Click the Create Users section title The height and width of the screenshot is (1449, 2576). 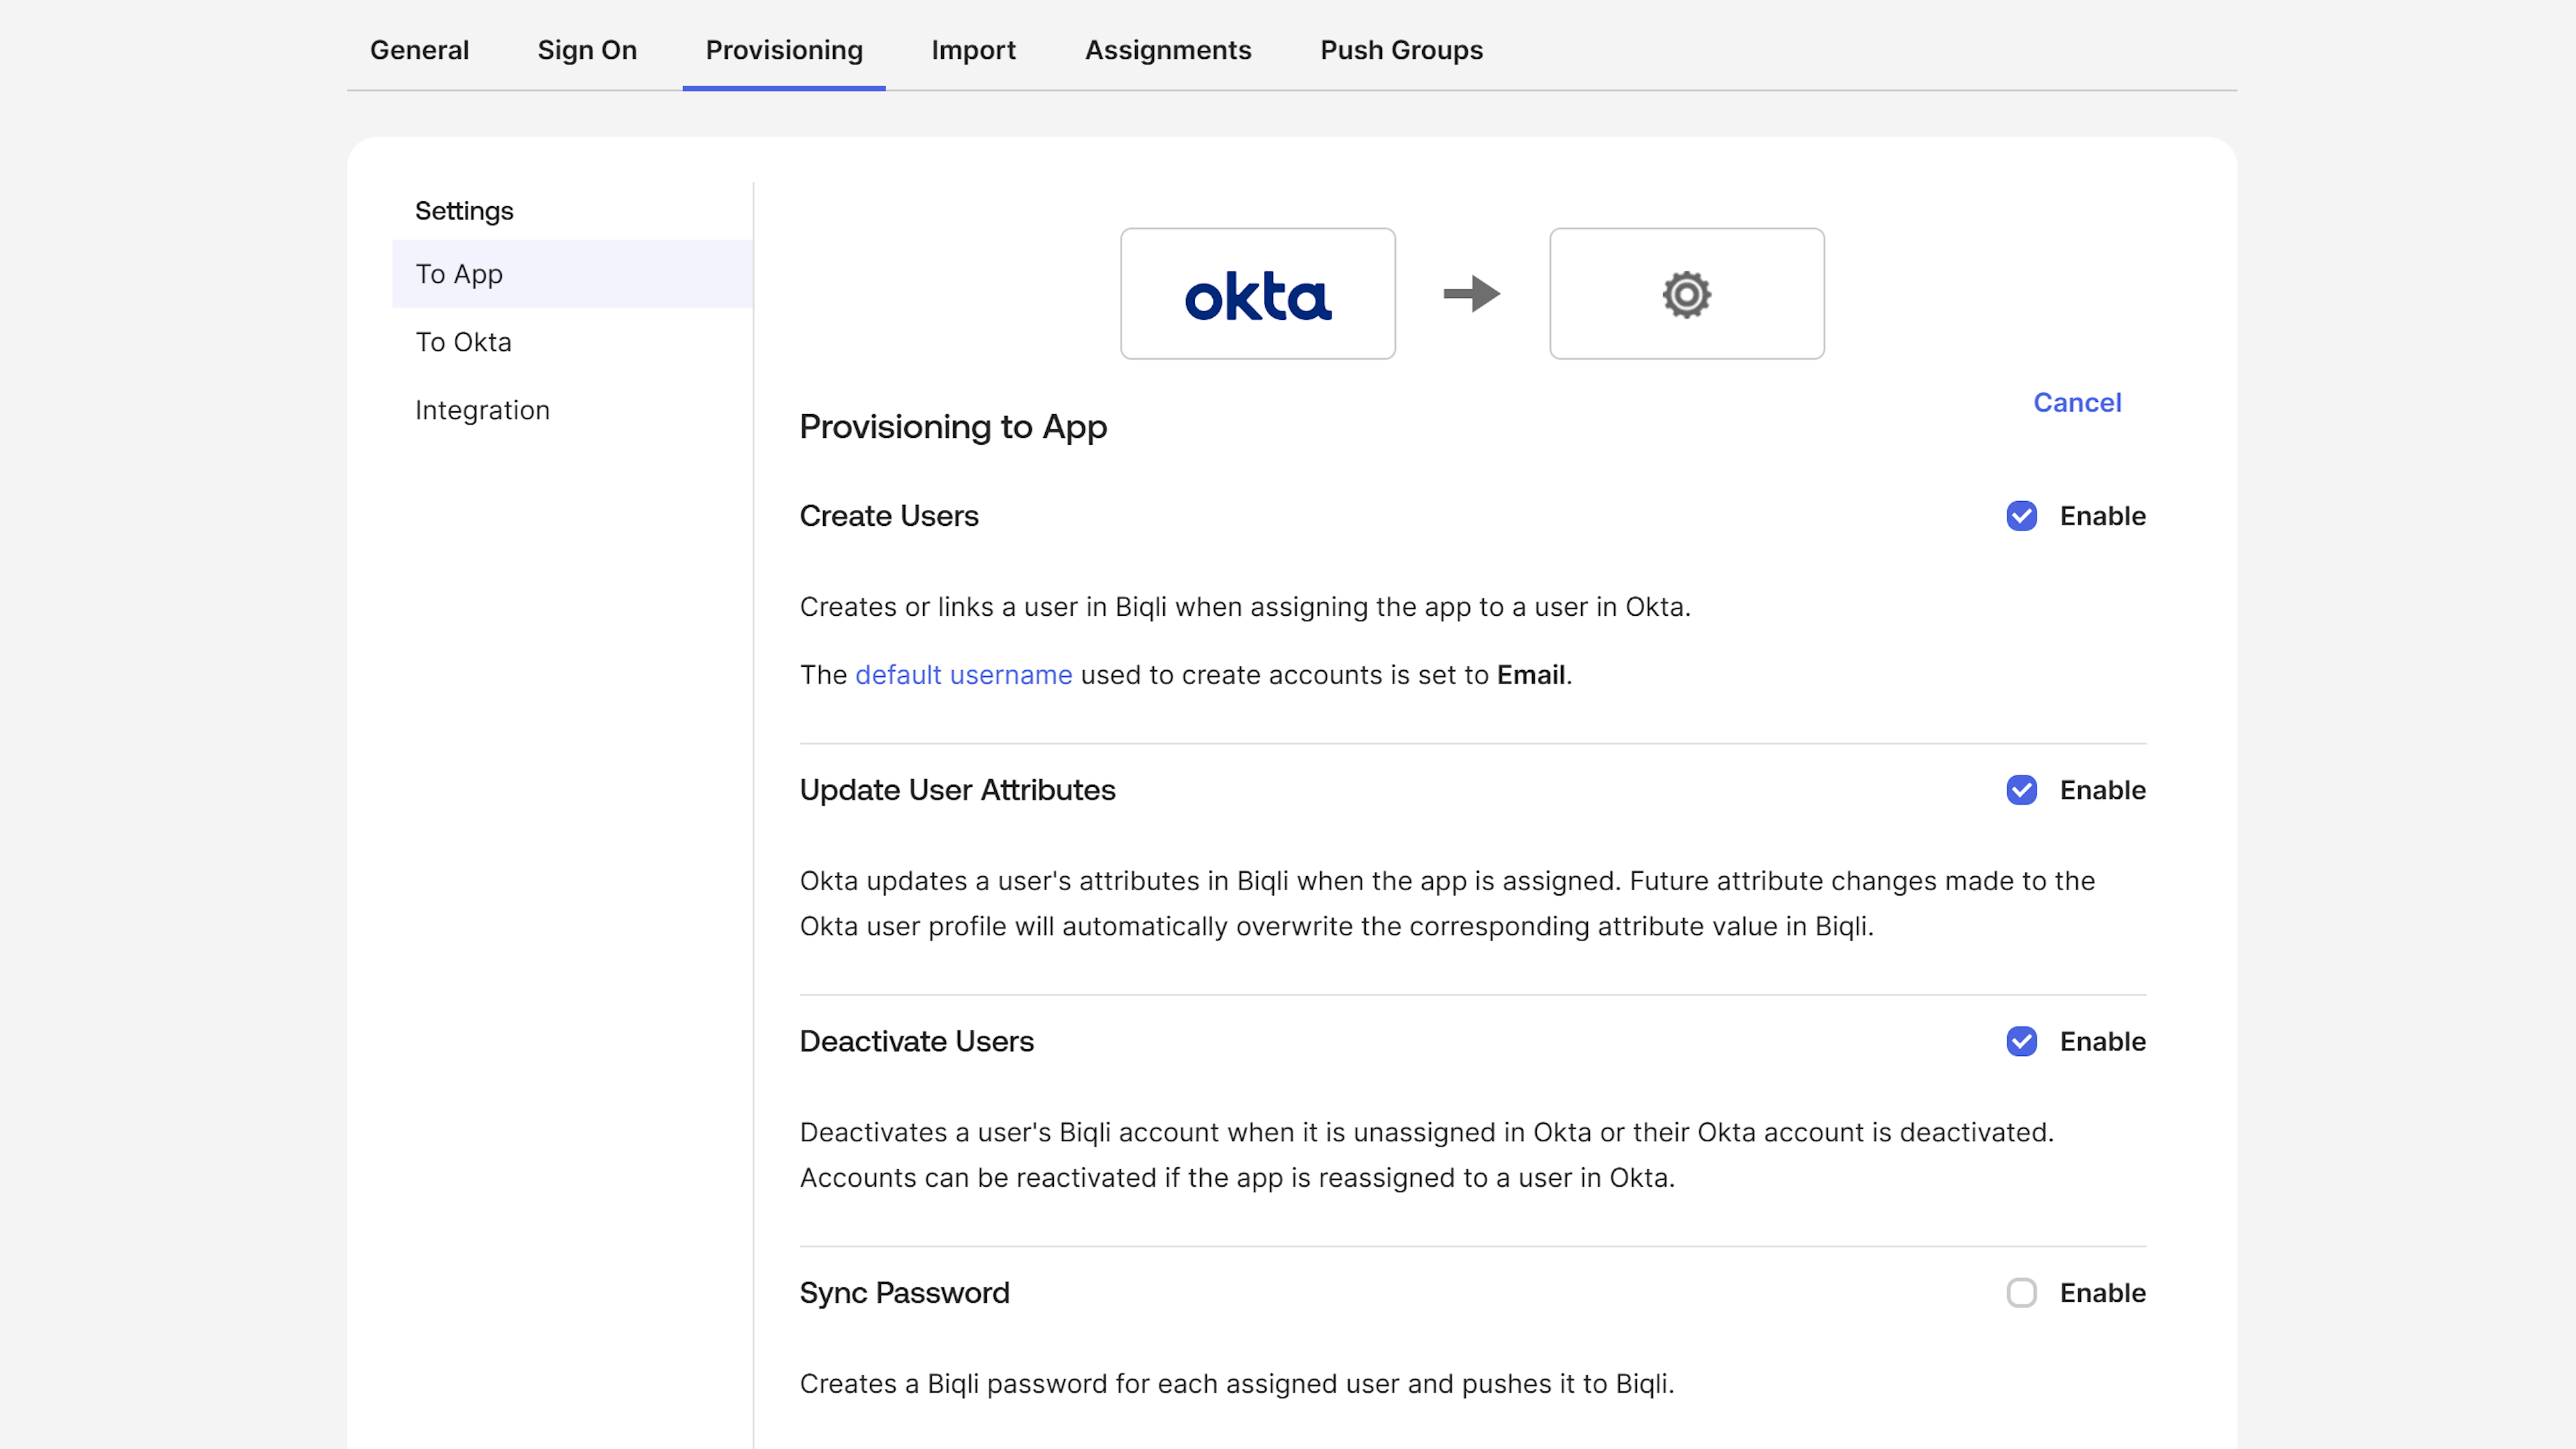(889, 516)
